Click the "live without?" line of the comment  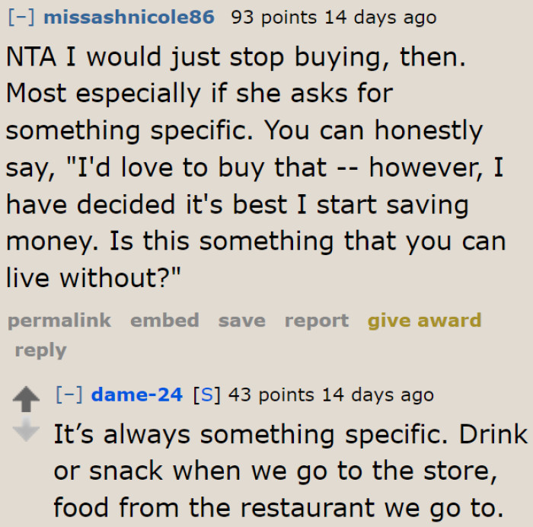click(93, 277)
